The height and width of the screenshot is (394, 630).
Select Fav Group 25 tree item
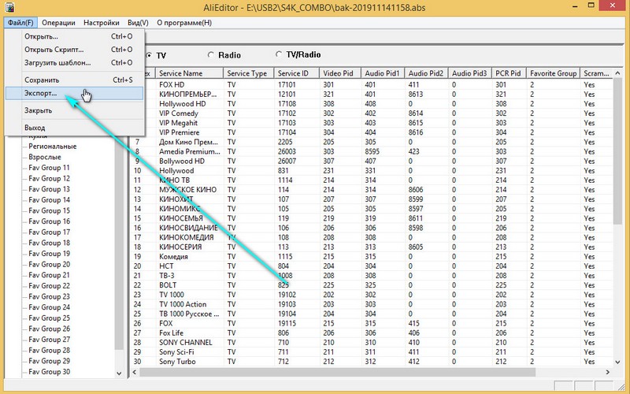[x=49, y=318]
